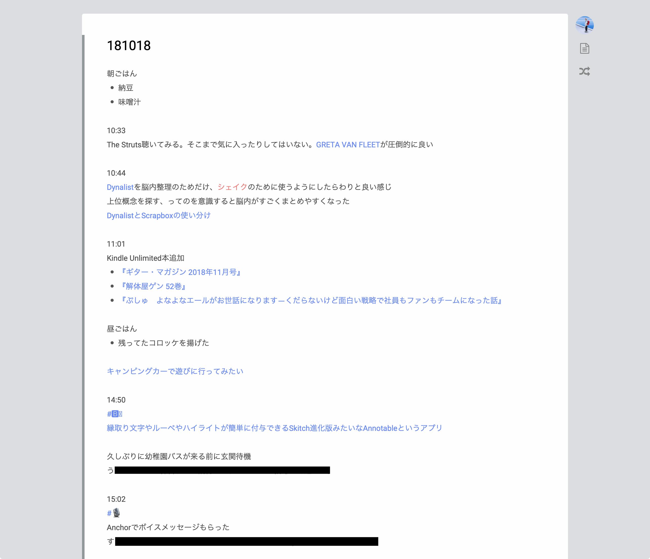Click the microphone hashtag under 15:02
650x559 pixels.
[114, 513]
